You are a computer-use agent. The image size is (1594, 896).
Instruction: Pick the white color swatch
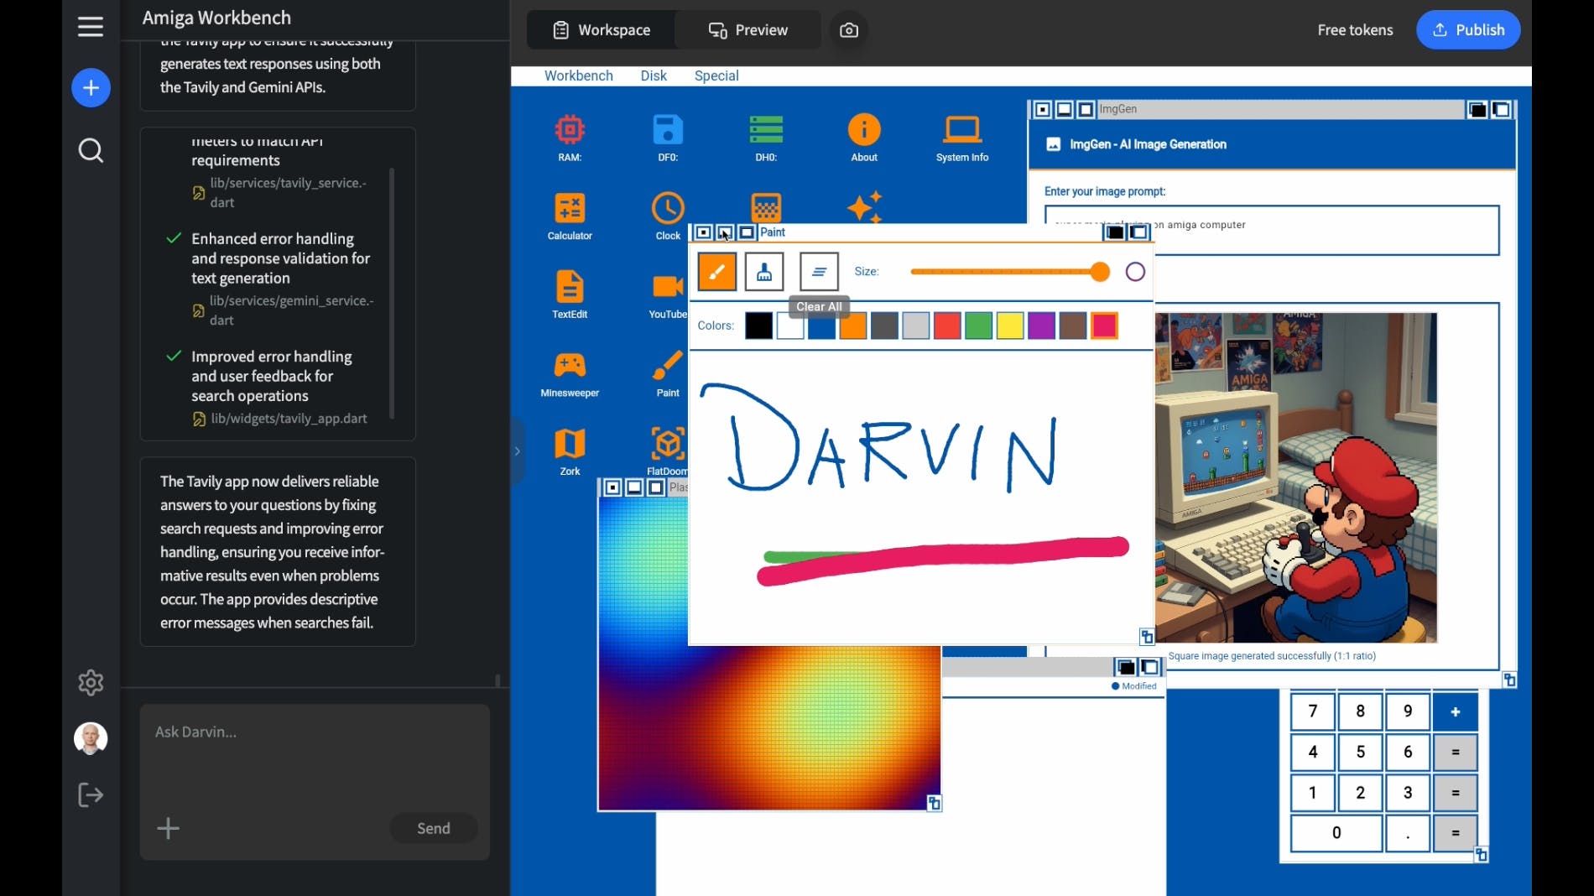790,326
